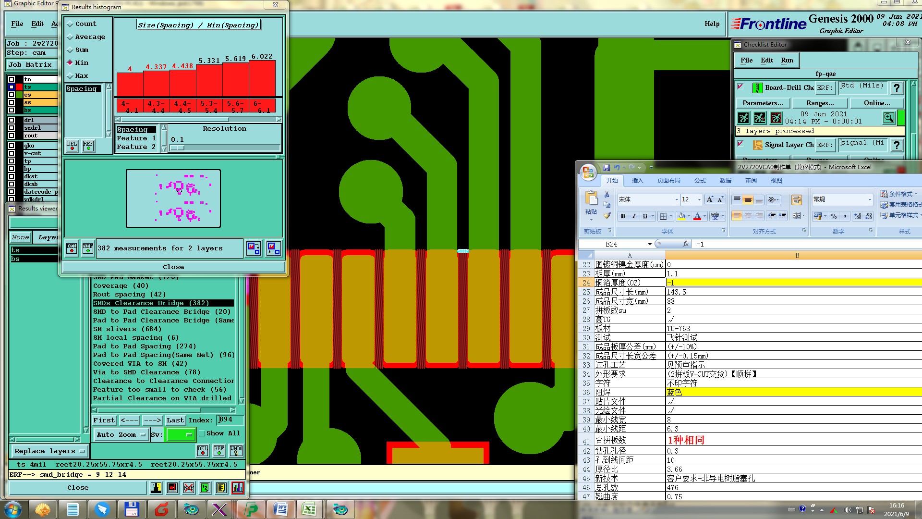Open Excel from the Windows taskbar
The height and width of the screenshot is (519, 922).
(309, 509)
